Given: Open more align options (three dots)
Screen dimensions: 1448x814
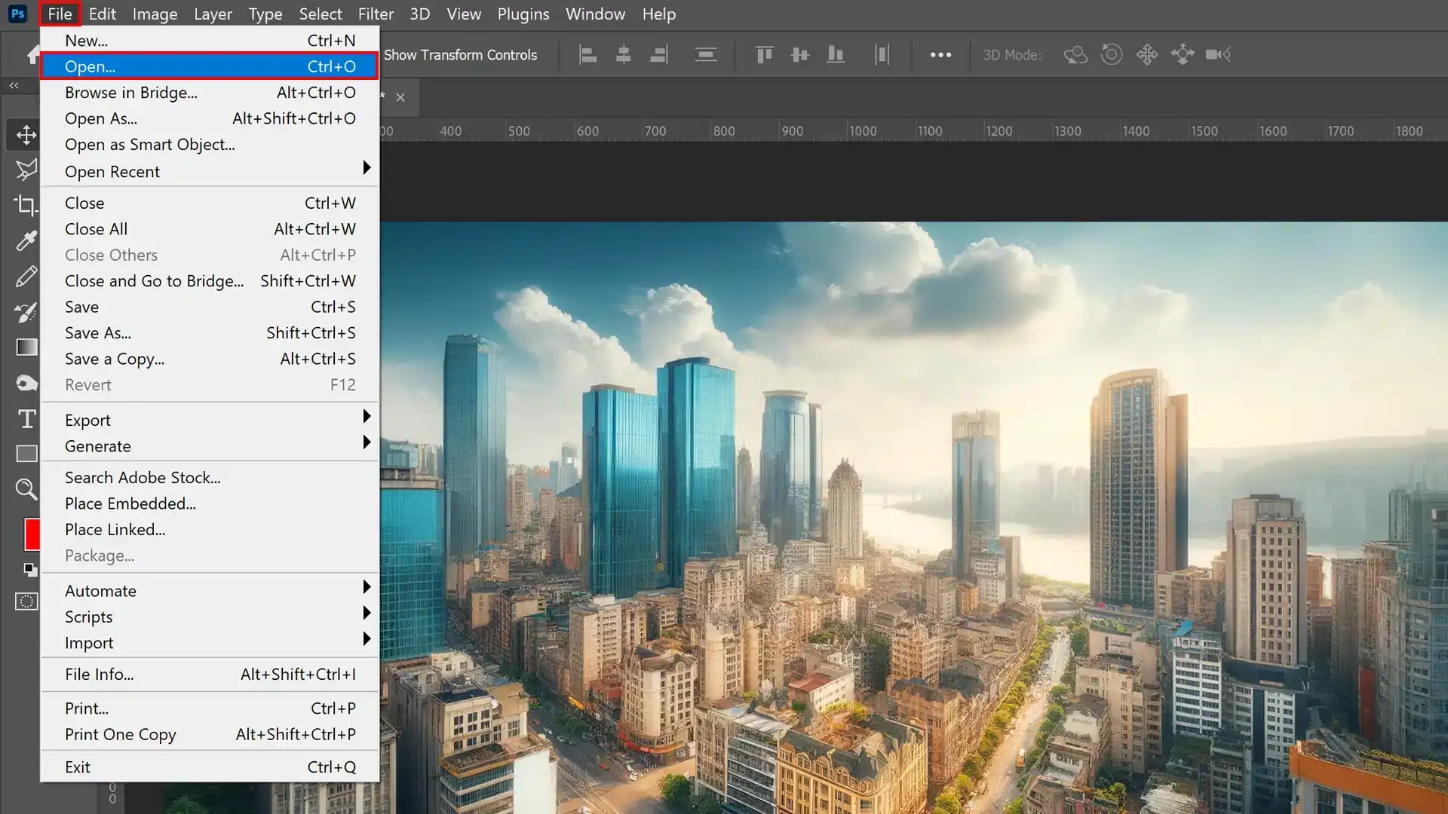Looking at the screenshot, I should (940, 54).
